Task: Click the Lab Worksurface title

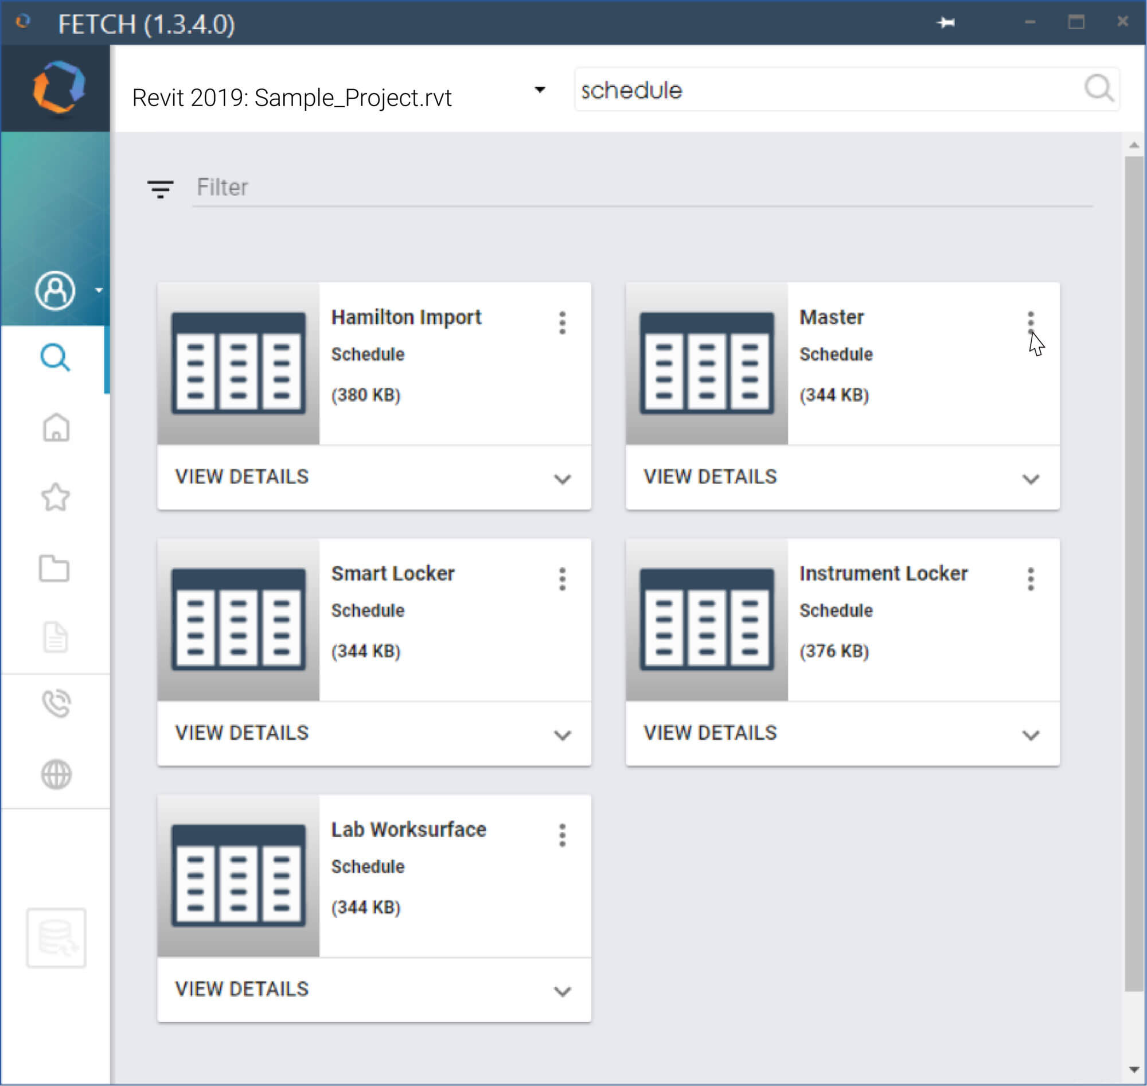Action: click(408, 830)
